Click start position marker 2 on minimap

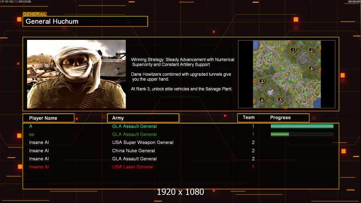[312, 50]
